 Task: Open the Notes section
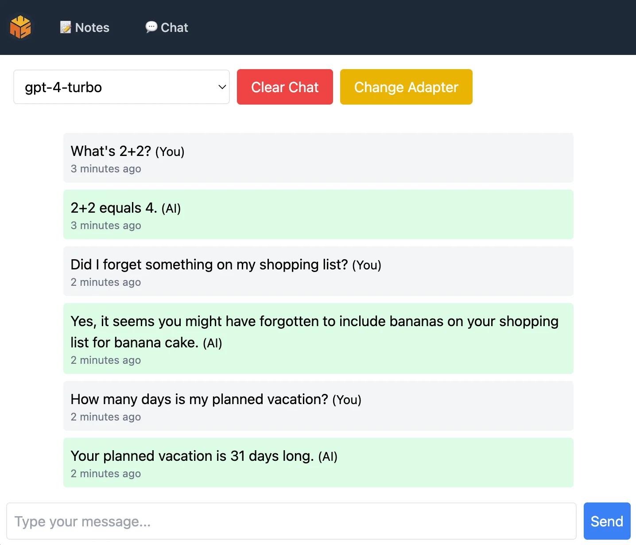click(x=84, y=27)
